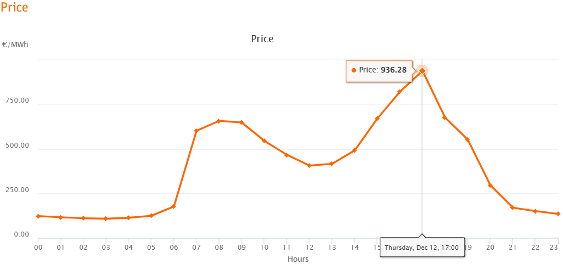Click the price marker at hour 09
563x264 pixels.
tap(241, 122)
